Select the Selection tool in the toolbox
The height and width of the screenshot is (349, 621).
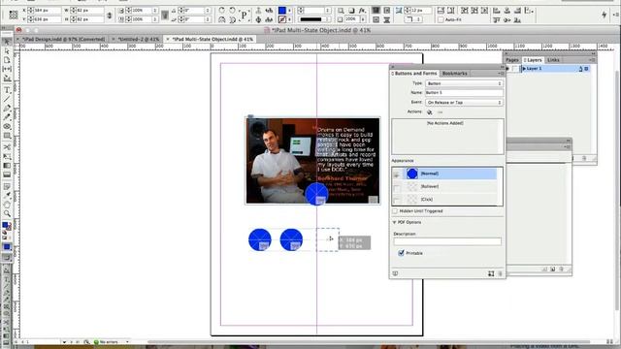coord(7,42)
